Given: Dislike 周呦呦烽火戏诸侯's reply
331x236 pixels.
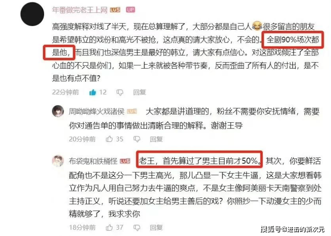Looking at the screenshot, I should 137,139.
